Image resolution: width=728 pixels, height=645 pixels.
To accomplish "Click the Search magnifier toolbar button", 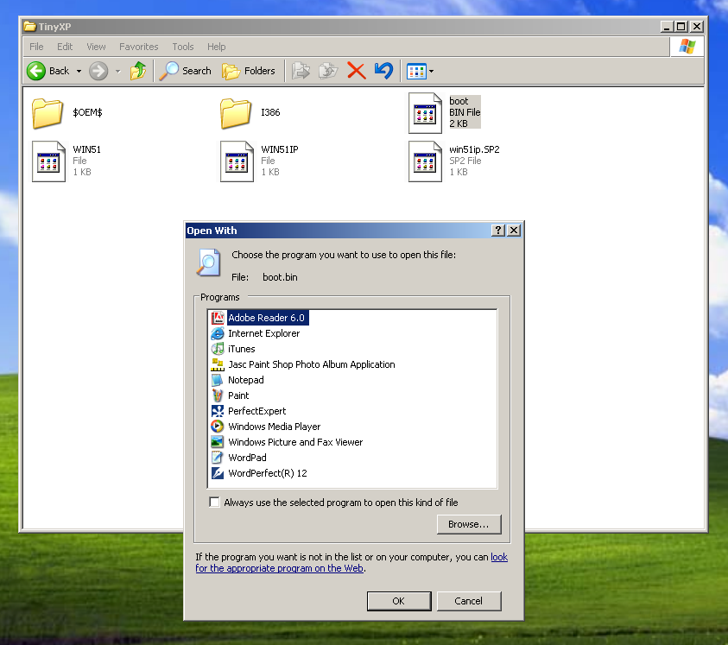I will tap(186, 71).
